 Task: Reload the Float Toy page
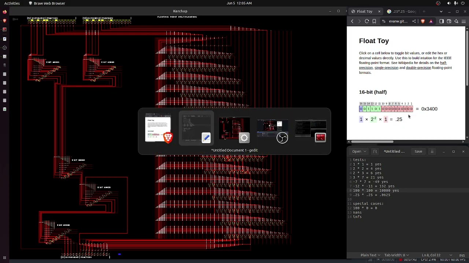coord(366,21)
